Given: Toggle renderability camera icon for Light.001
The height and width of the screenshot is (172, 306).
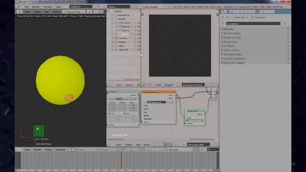Looking at the screenshot, I should (x=139, y=50).
